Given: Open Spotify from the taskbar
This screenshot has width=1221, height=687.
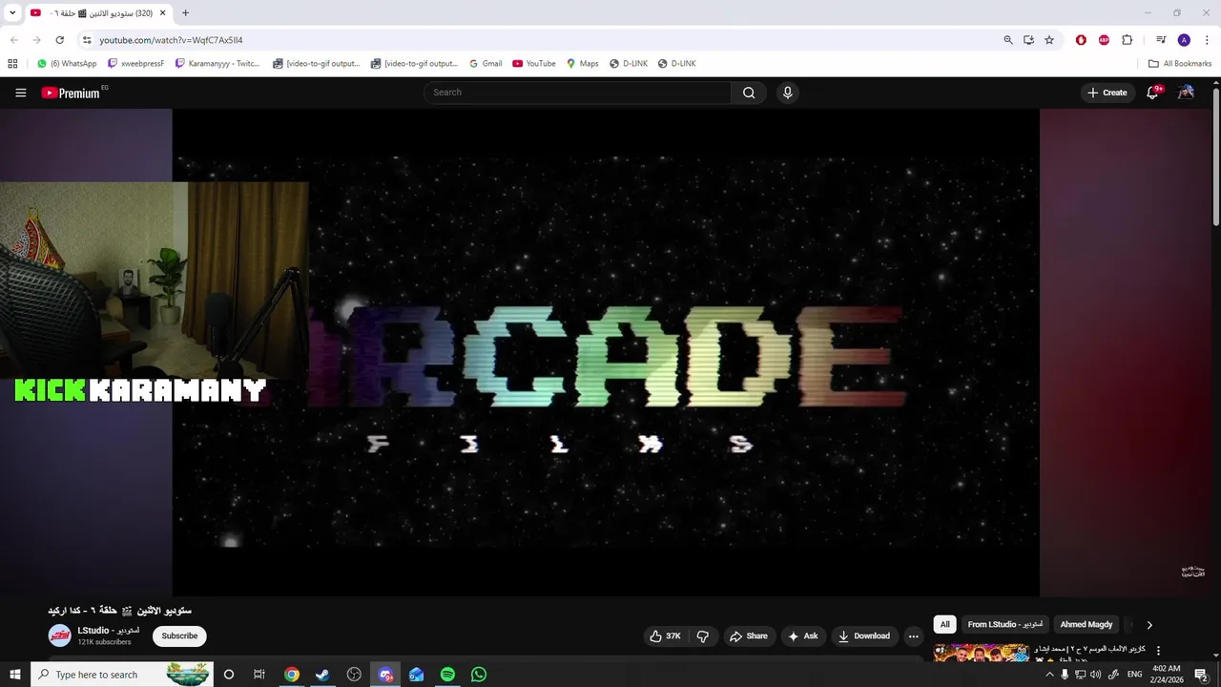Looking at the screenshot, I should tap(447, 675).
